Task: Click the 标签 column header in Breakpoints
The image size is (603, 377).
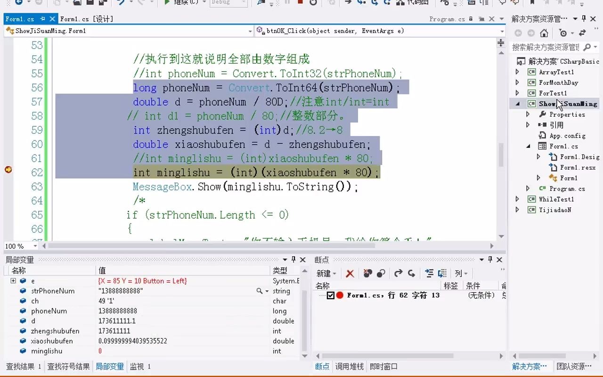Action: click(451, 286)
